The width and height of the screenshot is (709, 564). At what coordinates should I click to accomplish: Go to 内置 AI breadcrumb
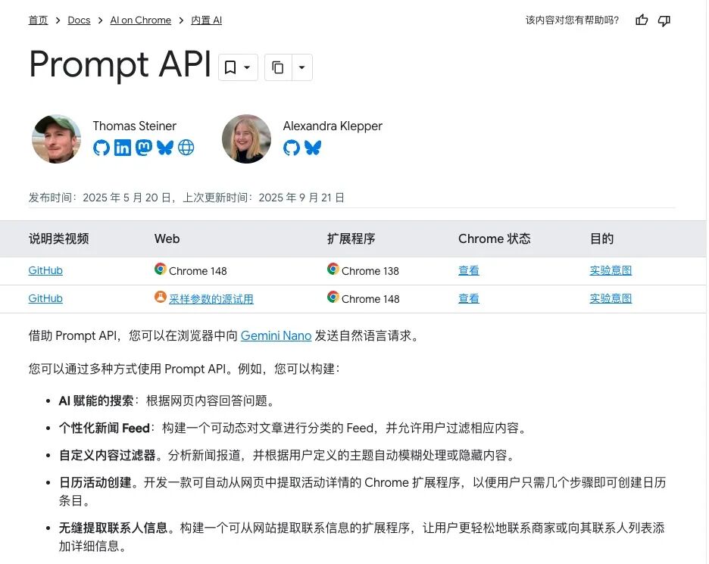(x=206, y=20)
